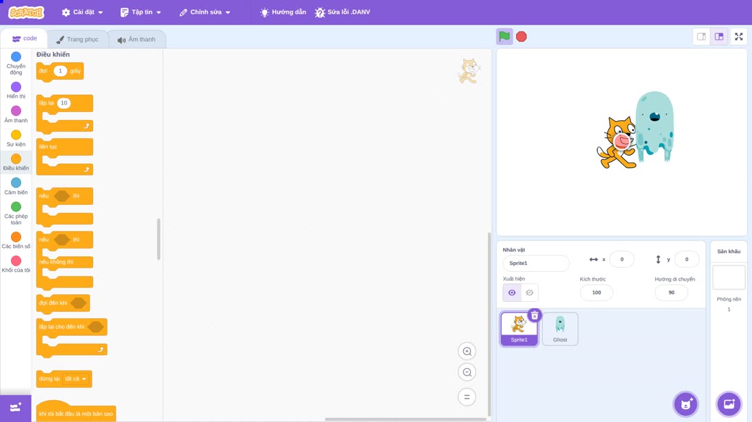
Task: Zoom out the code workspace
Action: tap(467, 372)
